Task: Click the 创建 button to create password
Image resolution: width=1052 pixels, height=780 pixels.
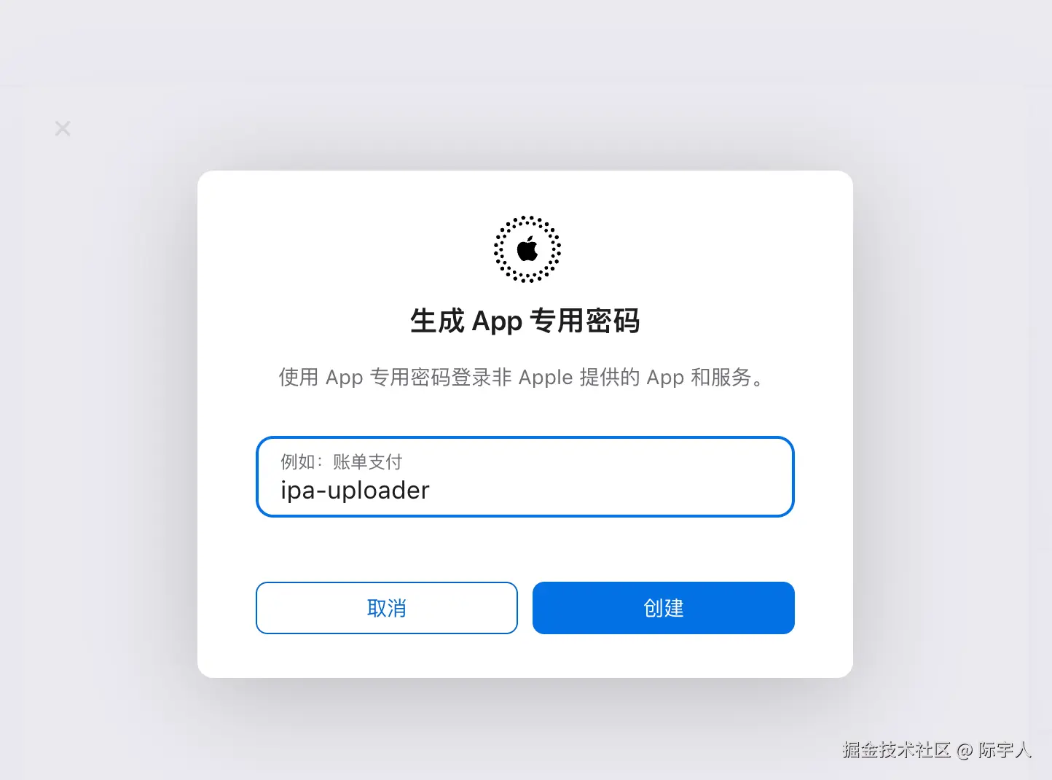Action: point(663,608)
